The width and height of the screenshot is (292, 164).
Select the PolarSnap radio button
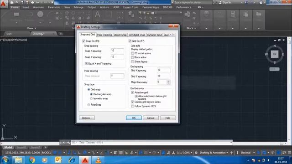(x=89, y=105)
